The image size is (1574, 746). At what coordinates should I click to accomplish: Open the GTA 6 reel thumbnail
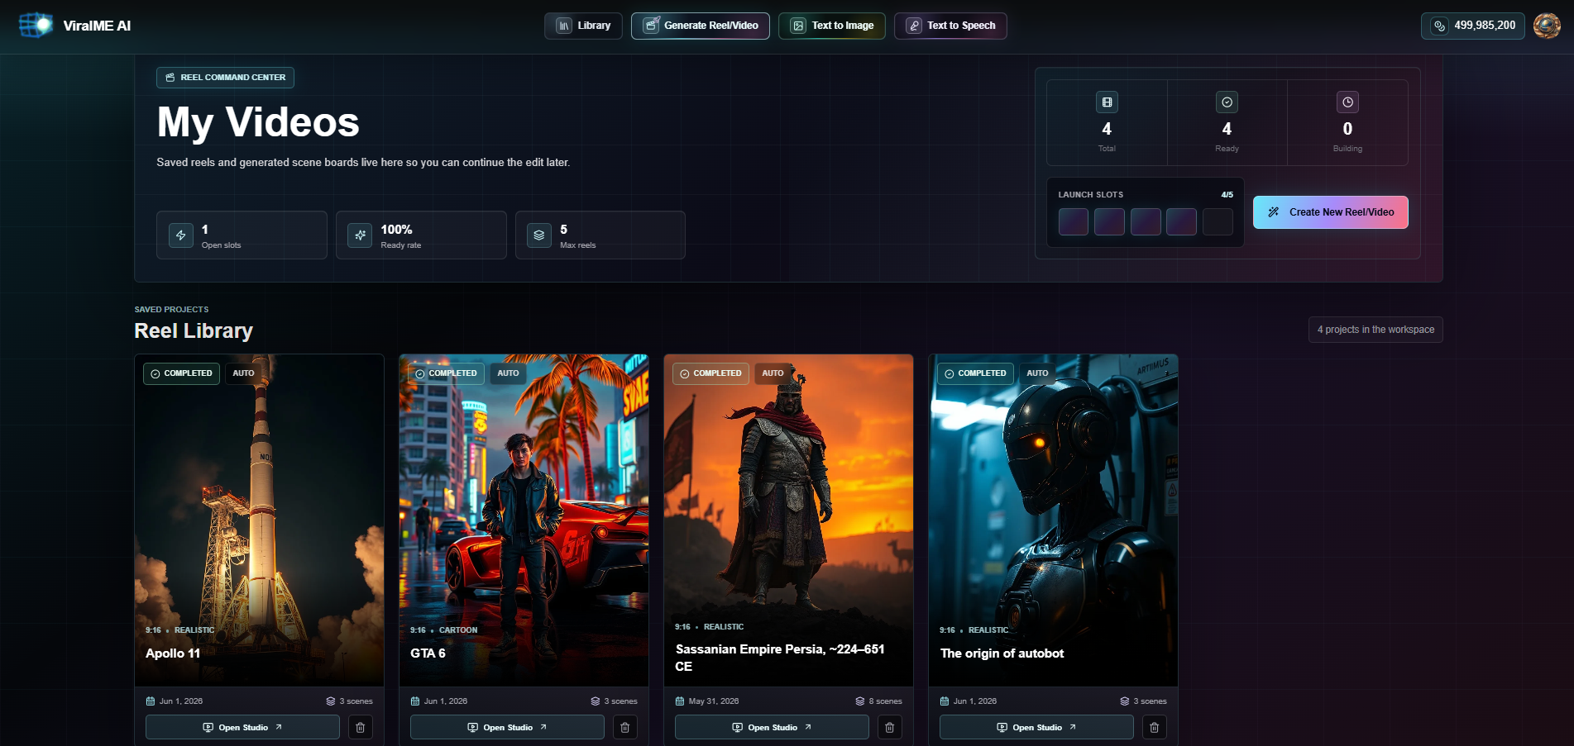(x=524, y=520)
